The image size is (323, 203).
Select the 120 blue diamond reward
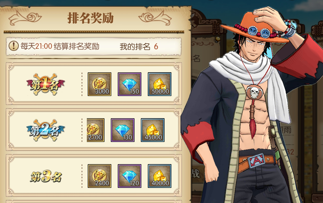click(129, 176)
